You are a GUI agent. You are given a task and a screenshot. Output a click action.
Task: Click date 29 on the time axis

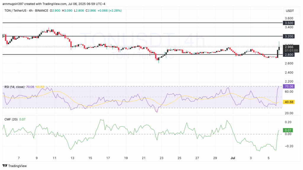tap(215, 158)
